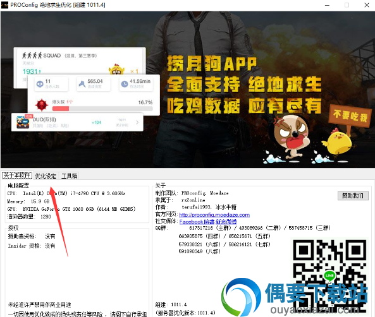
Task: Select QQ group number 617317216 (主群)
Action: click(x=210, y=228)
